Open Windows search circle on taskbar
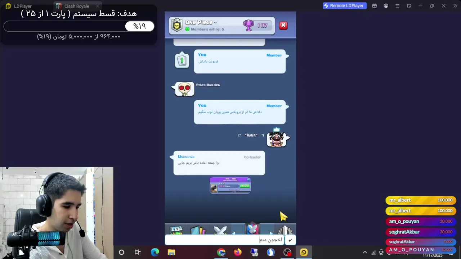The height and width of the screenshot is (259, 461). 121,252
